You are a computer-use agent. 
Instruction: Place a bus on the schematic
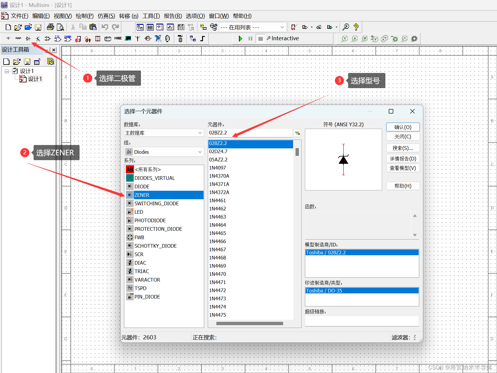[x=203, y=38]
